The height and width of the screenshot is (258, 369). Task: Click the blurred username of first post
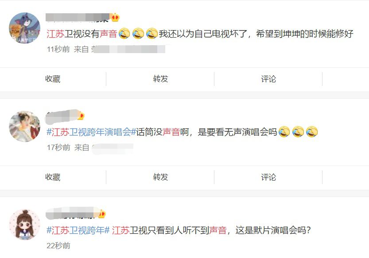click(78, 18)
